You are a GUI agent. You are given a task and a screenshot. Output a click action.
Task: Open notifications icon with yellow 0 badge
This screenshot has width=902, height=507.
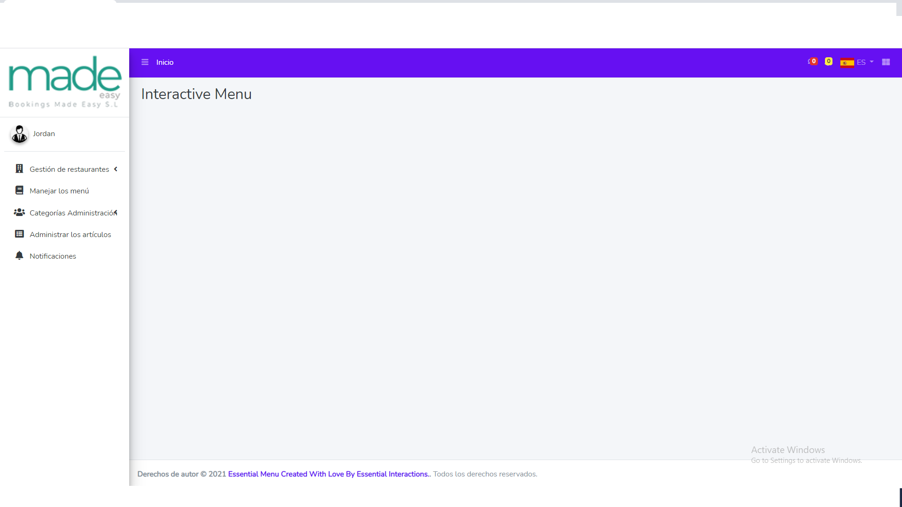[x=828, y=61]
